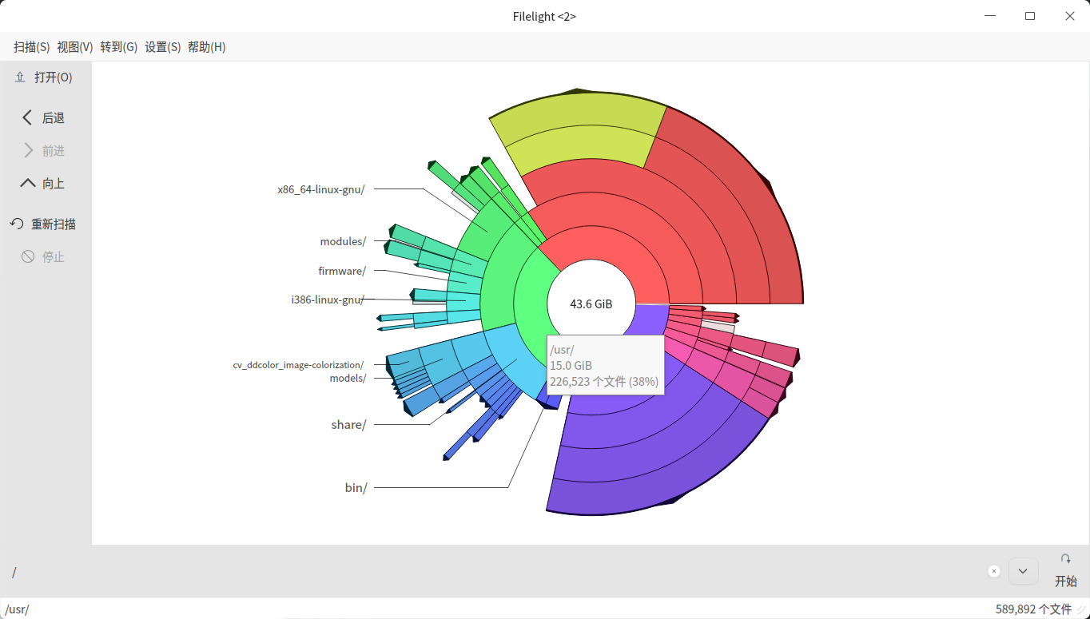Open the 帮助(H) menu
The width and height of the screenshot is (1090, 619).
click(x=207, y=47)
